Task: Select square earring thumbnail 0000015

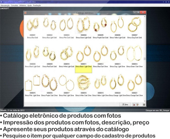Action: pos(33,83)
